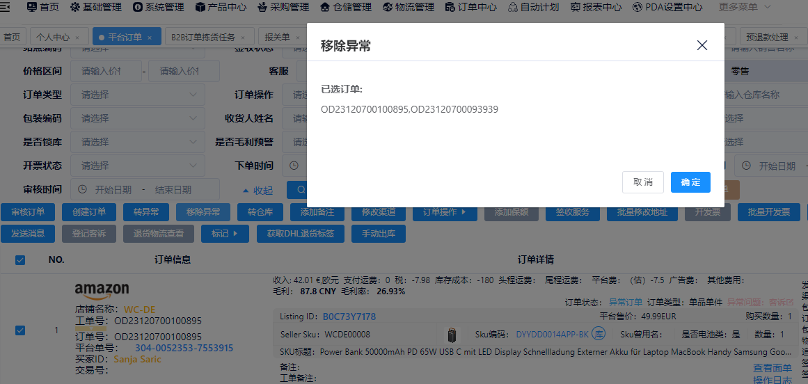Open the 报表中心 menu

coord(596,7)
